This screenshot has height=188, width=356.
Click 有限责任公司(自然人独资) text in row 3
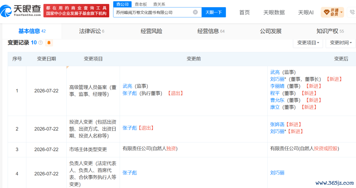[x=150, y=149]
